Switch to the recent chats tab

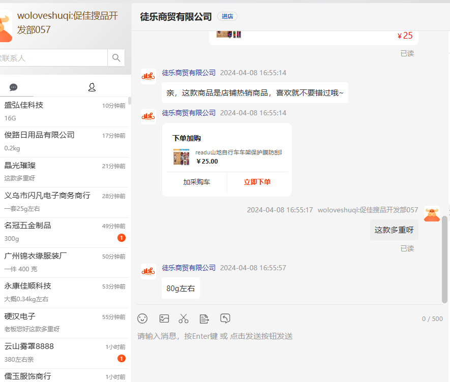(14, 87)
